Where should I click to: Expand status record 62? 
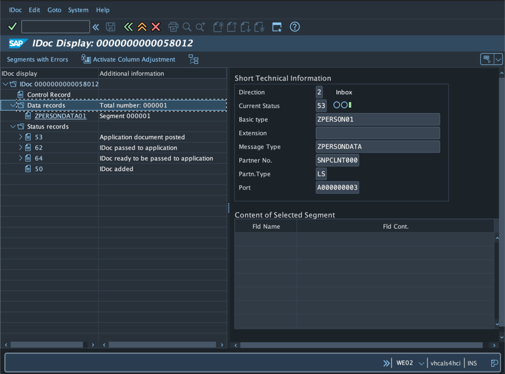(21, 148)
